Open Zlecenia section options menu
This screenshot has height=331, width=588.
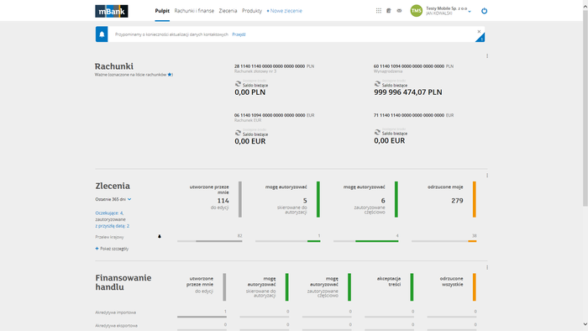point(487,176)
